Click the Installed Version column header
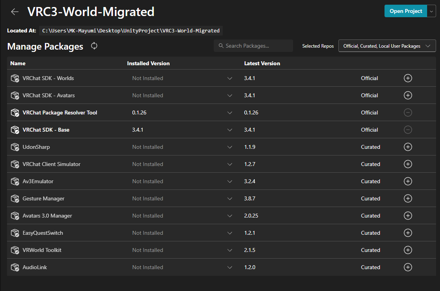The image size is (440, 291). [148, 63]
